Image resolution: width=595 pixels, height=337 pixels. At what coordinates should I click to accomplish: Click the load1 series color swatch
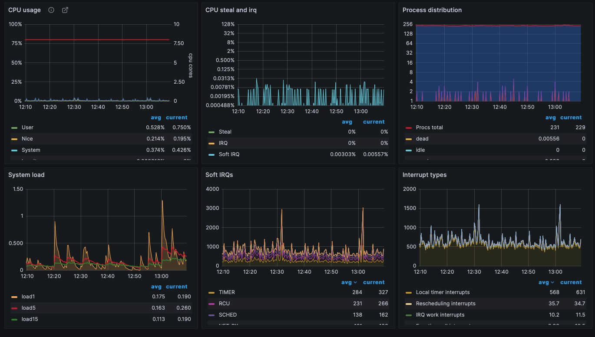14,297
